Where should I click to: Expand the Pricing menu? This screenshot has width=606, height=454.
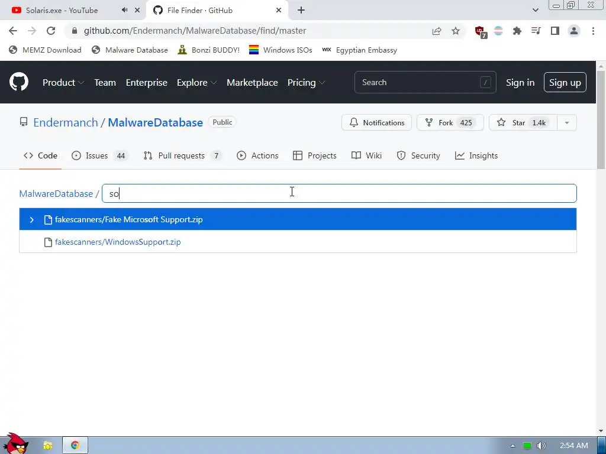point(306,83)
